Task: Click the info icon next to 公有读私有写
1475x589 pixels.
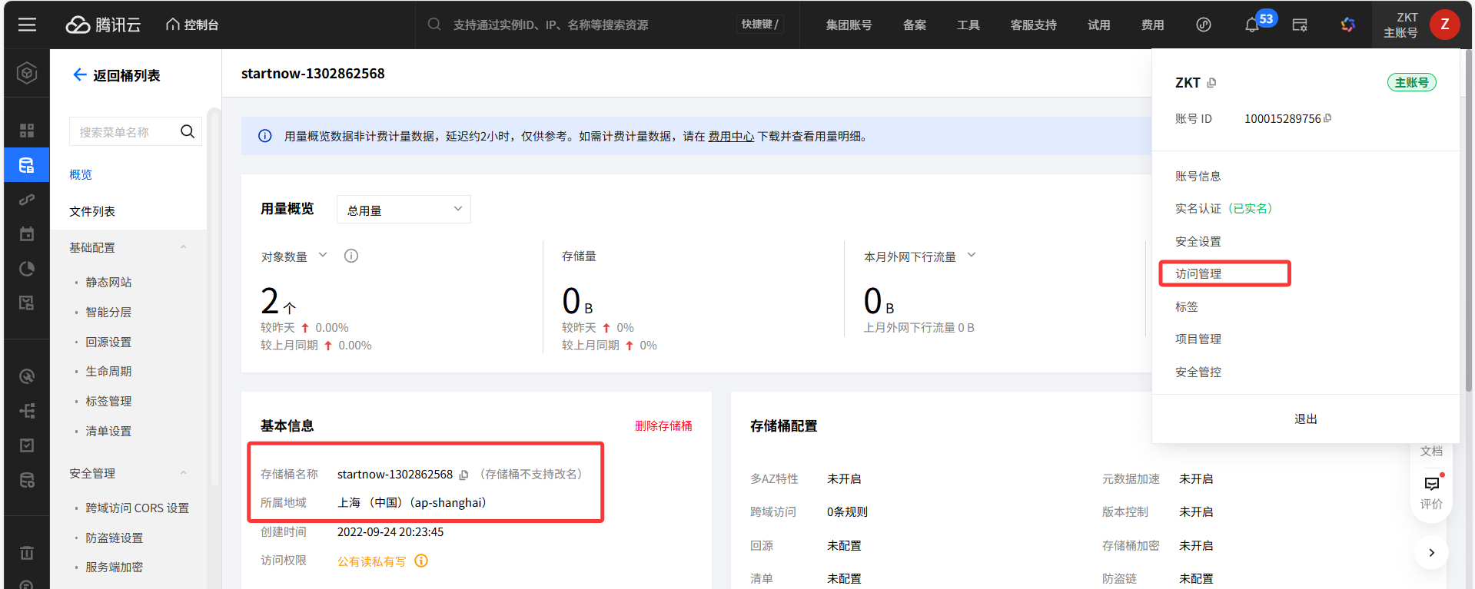Action: (x=421, y=561)
